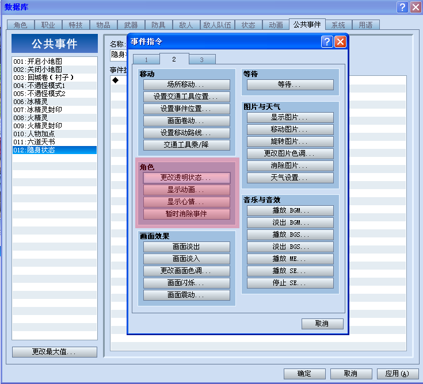Select common event 004:不遇怪模式1
The image size is (423, 384).
[x=55, y=86]
